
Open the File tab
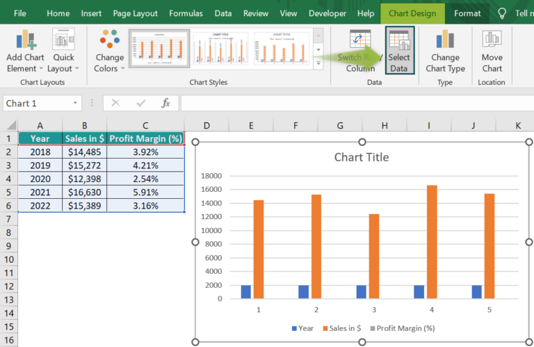tap(19, 13)
